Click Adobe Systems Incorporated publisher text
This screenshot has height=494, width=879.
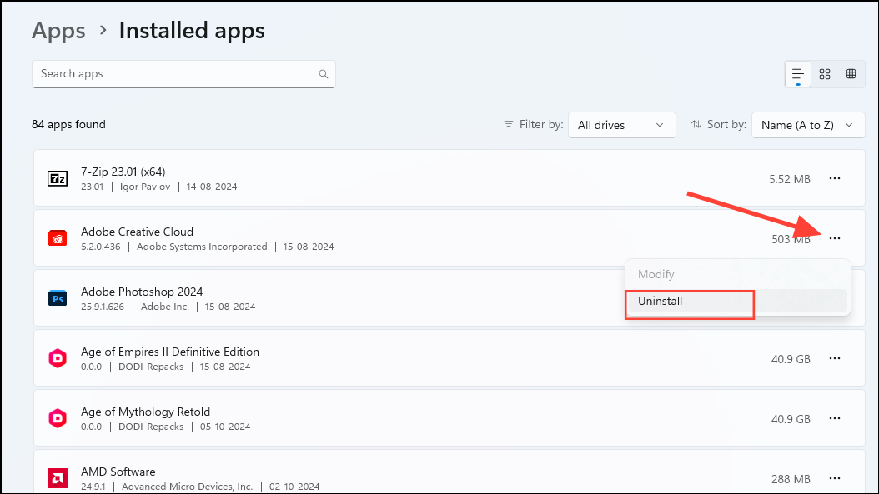(x=202, y=247)
